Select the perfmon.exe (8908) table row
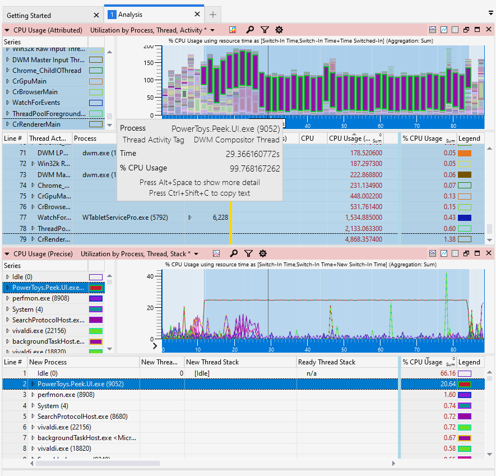Viewport: 496px width, 476px height. pos(244,395)
